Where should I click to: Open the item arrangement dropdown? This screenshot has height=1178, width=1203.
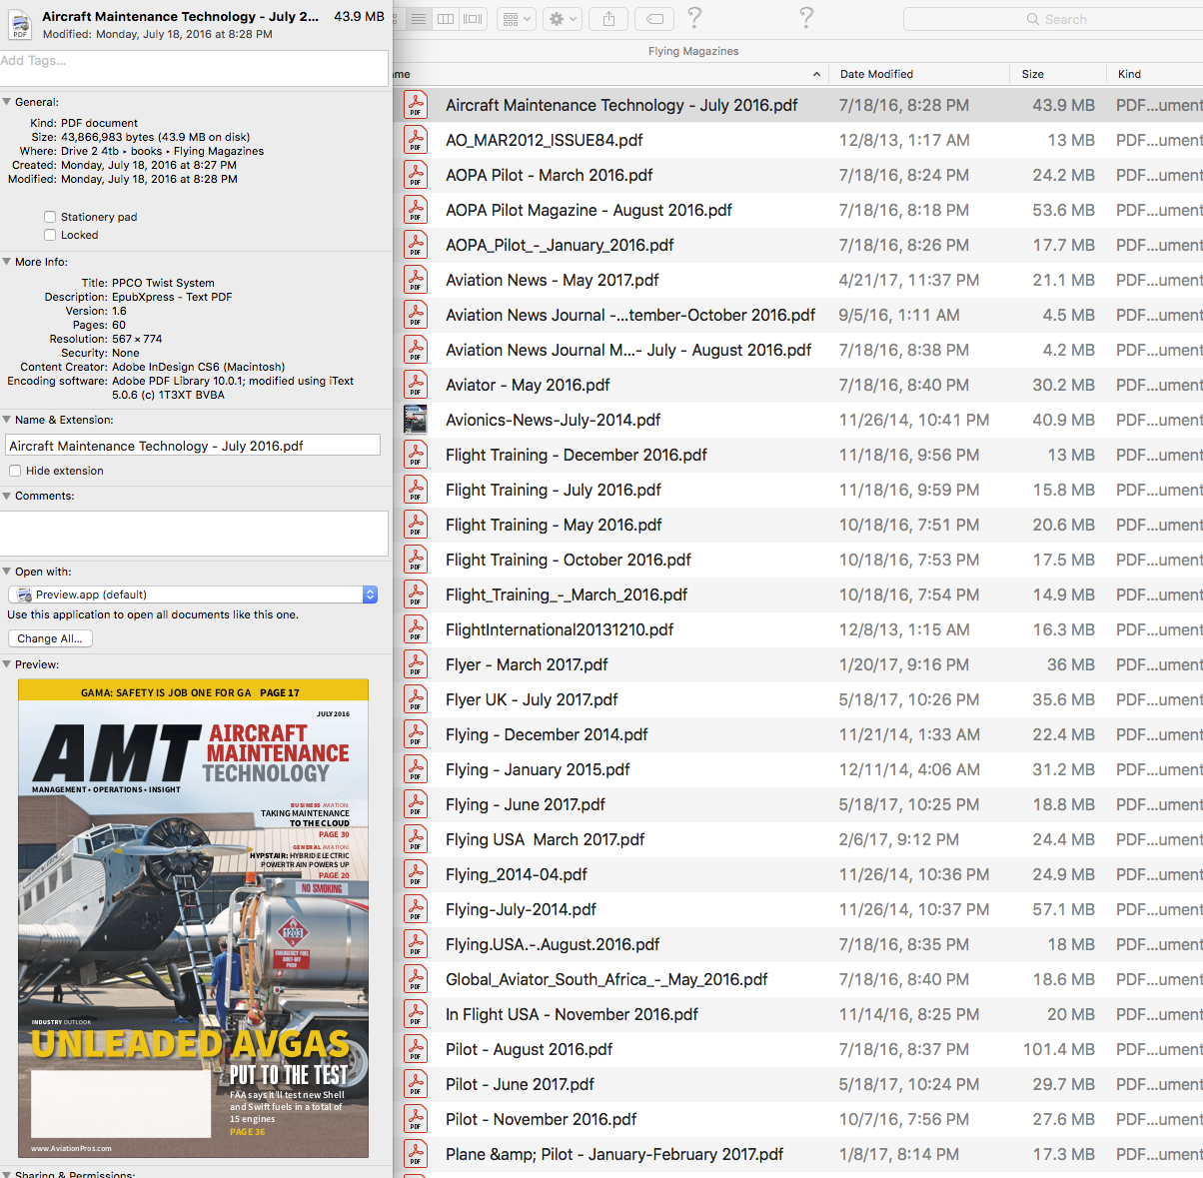pyautogui.click(x=517, y=19)
